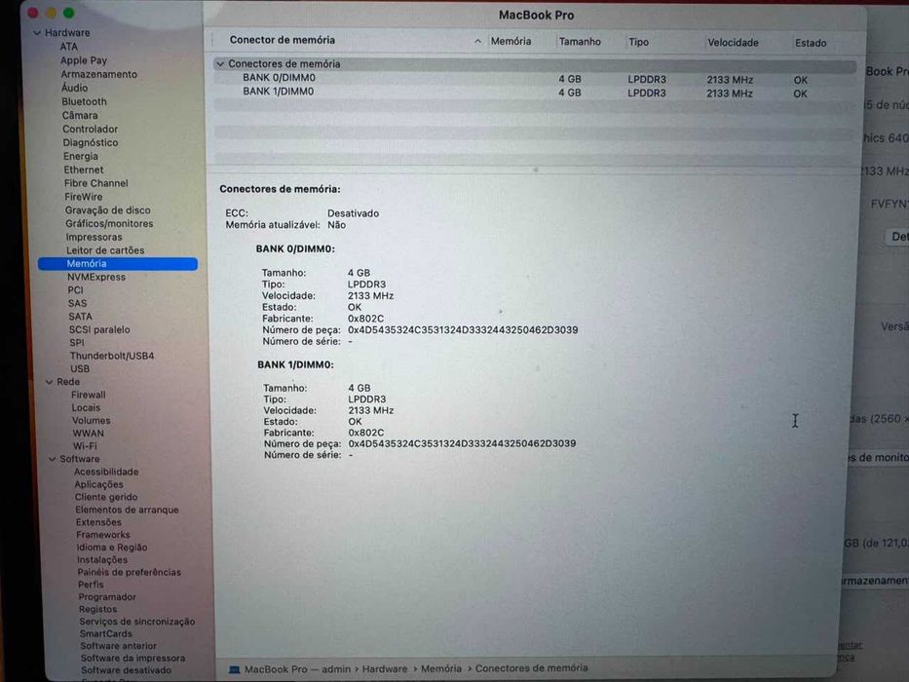Open Impressoras in sidebar
The height and width of the screenshot is (682, 909).
click(94, 237)
